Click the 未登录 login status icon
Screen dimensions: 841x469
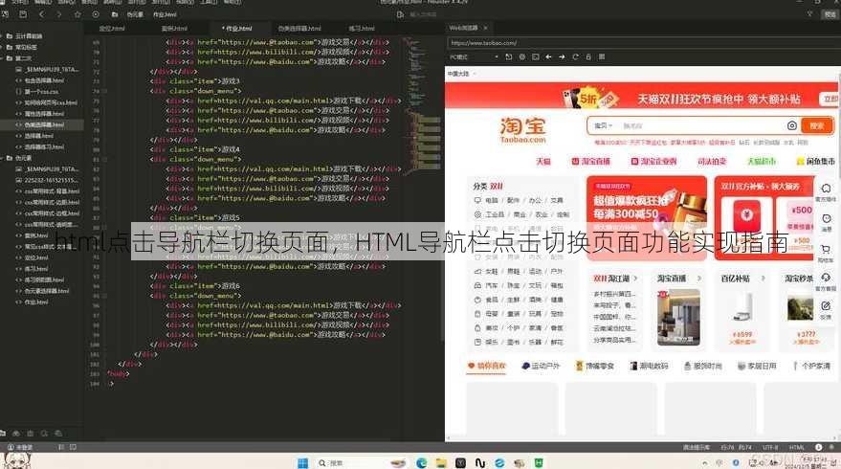pyautogui.click(x=11, y=447)
